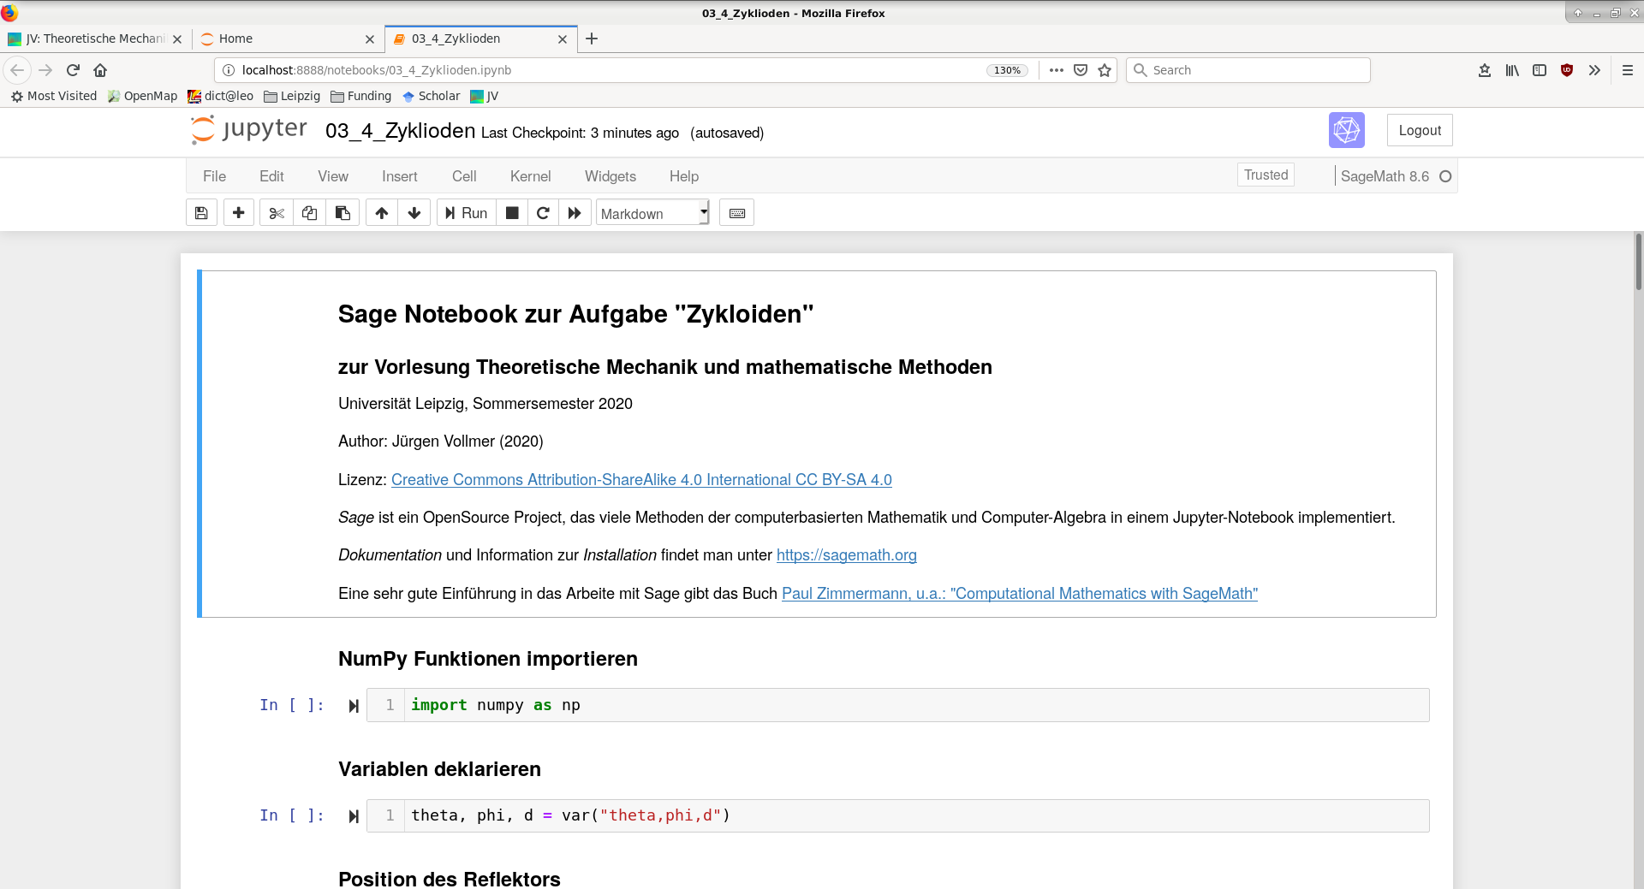Bookmark this page with star icon
1644x889 pixels.
1105,70
